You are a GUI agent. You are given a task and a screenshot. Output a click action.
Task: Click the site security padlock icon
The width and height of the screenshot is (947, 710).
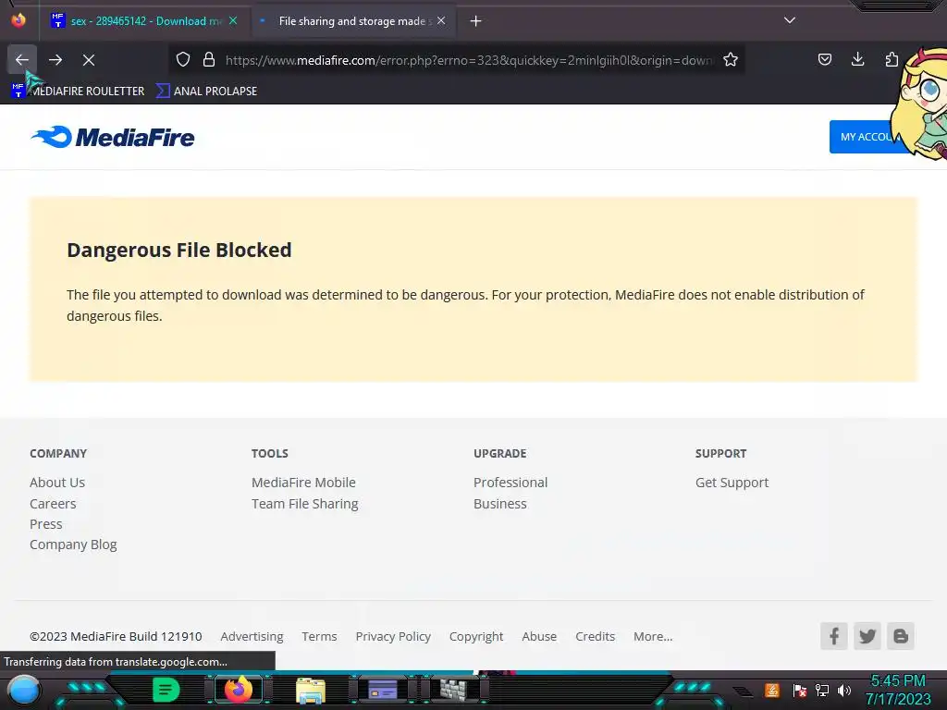click(209, 60)
